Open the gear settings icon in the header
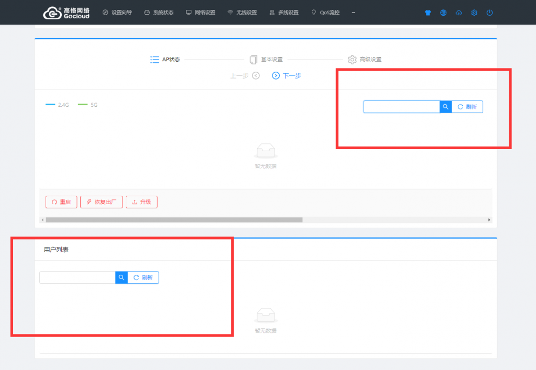Viewport: 536px width, 370px height. point(474,13)
